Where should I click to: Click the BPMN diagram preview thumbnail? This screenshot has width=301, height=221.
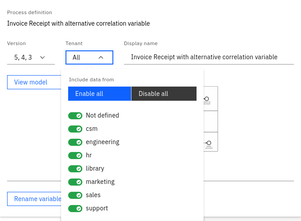[211, 119]
